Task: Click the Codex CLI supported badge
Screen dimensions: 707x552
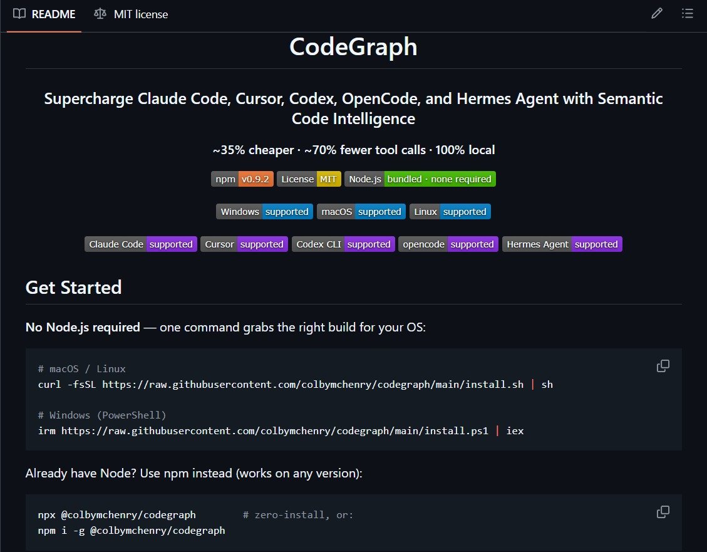Action: (x=344, y=244)
